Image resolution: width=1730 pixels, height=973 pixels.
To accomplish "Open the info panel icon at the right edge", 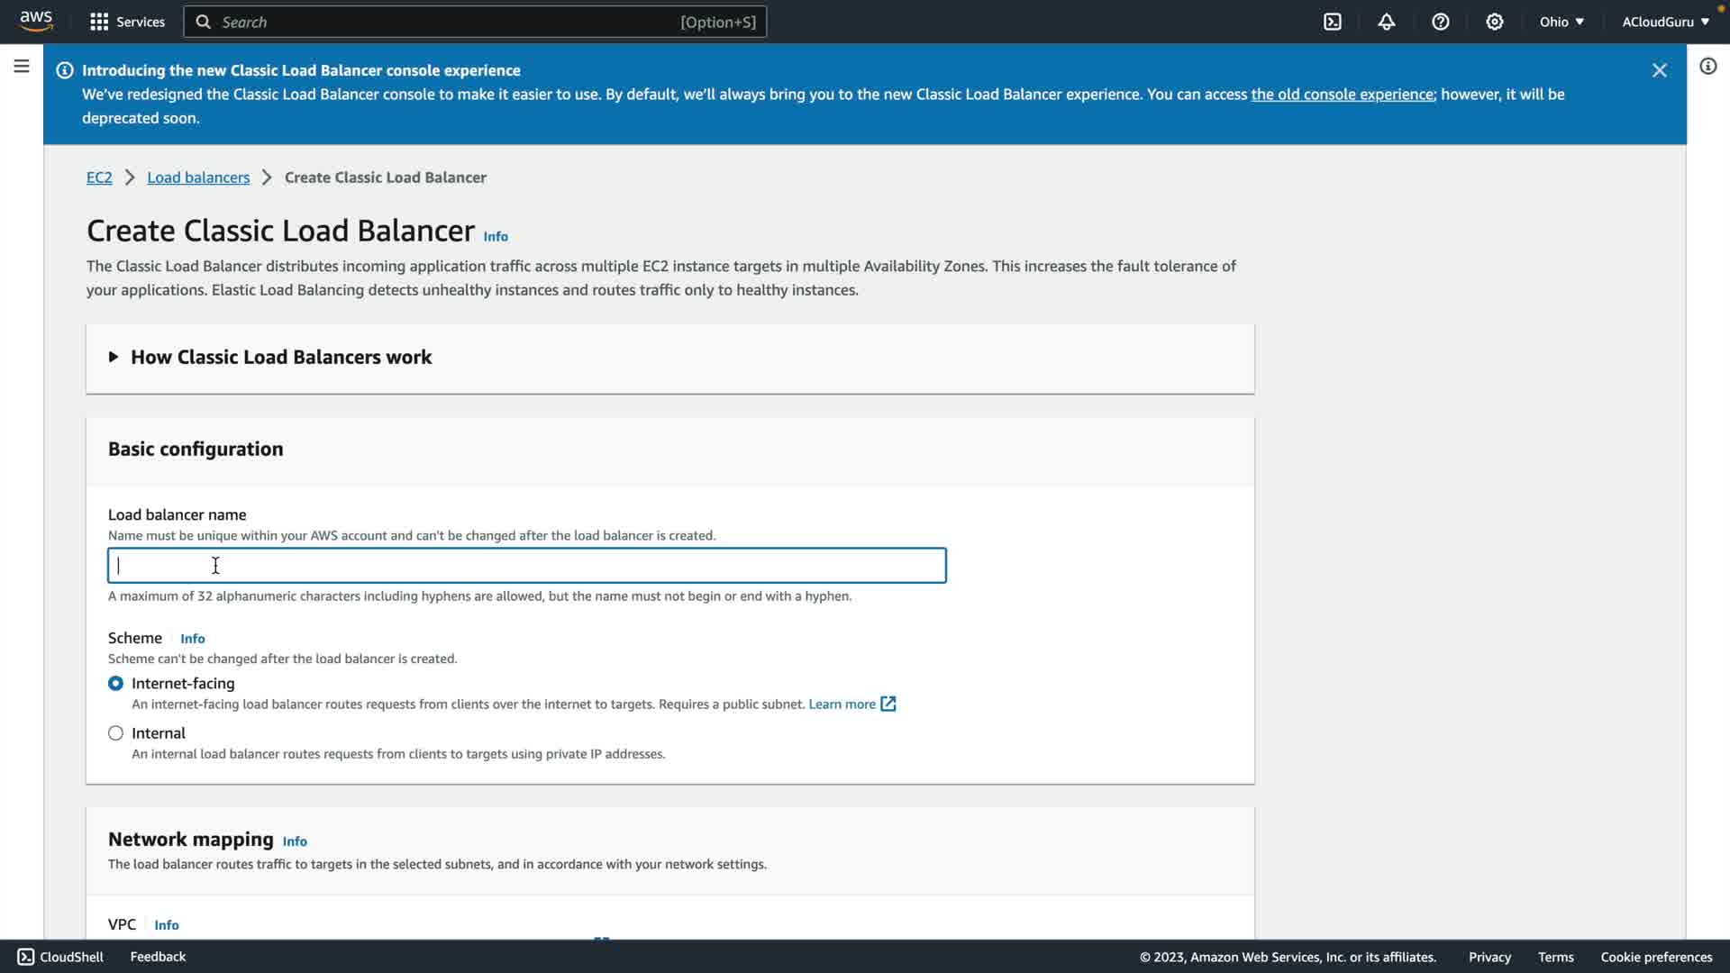I will 1707,67.
